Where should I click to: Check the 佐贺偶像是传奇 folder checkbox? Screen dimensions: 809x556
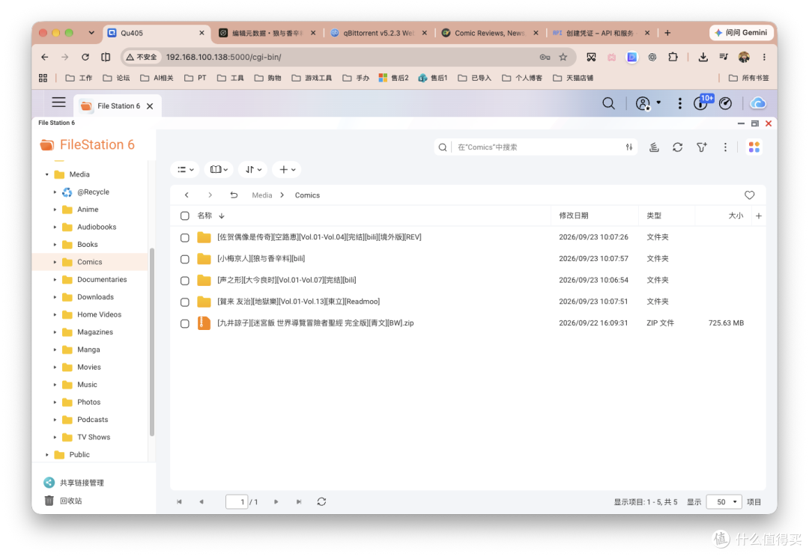pyautogui.click(x=185, y=237)
